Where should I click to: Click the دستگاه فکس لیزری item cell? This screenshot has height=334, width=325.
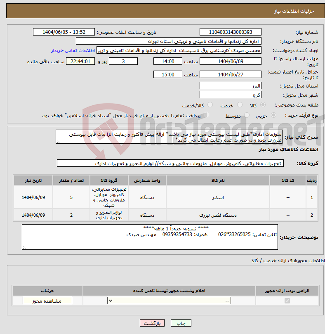click(218, 215)
